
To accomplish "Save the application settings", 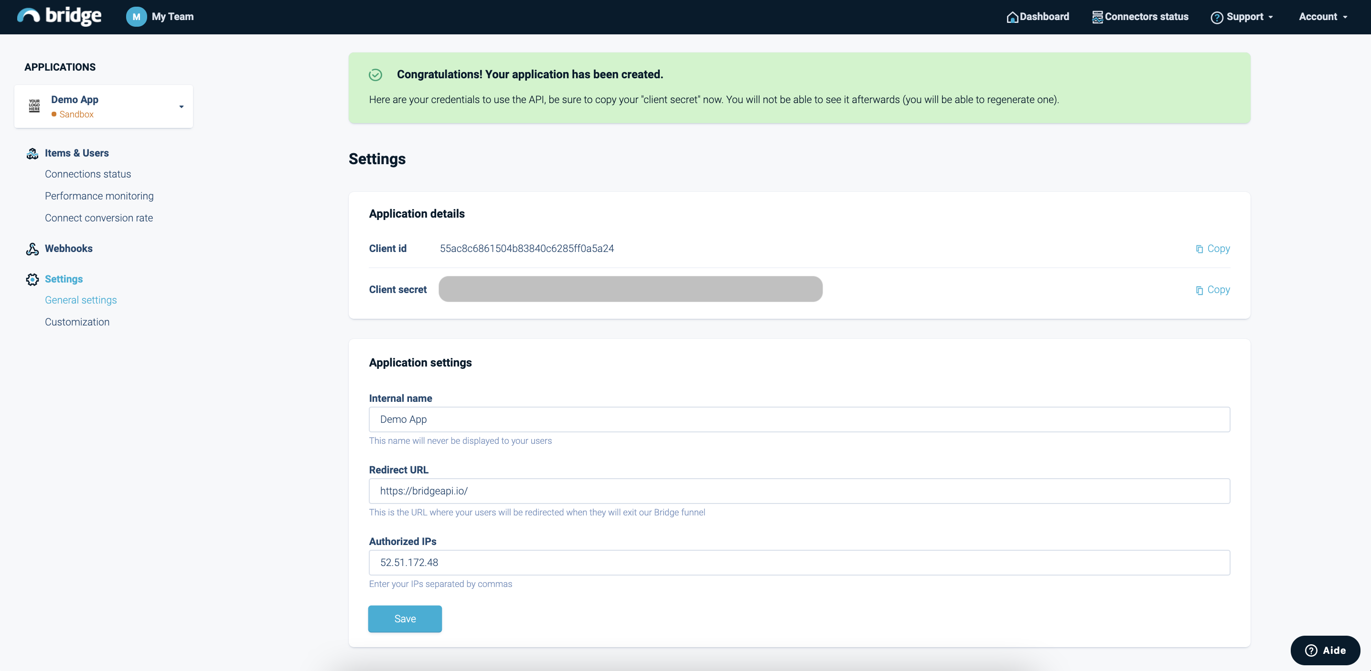I will tap(405, 619).
